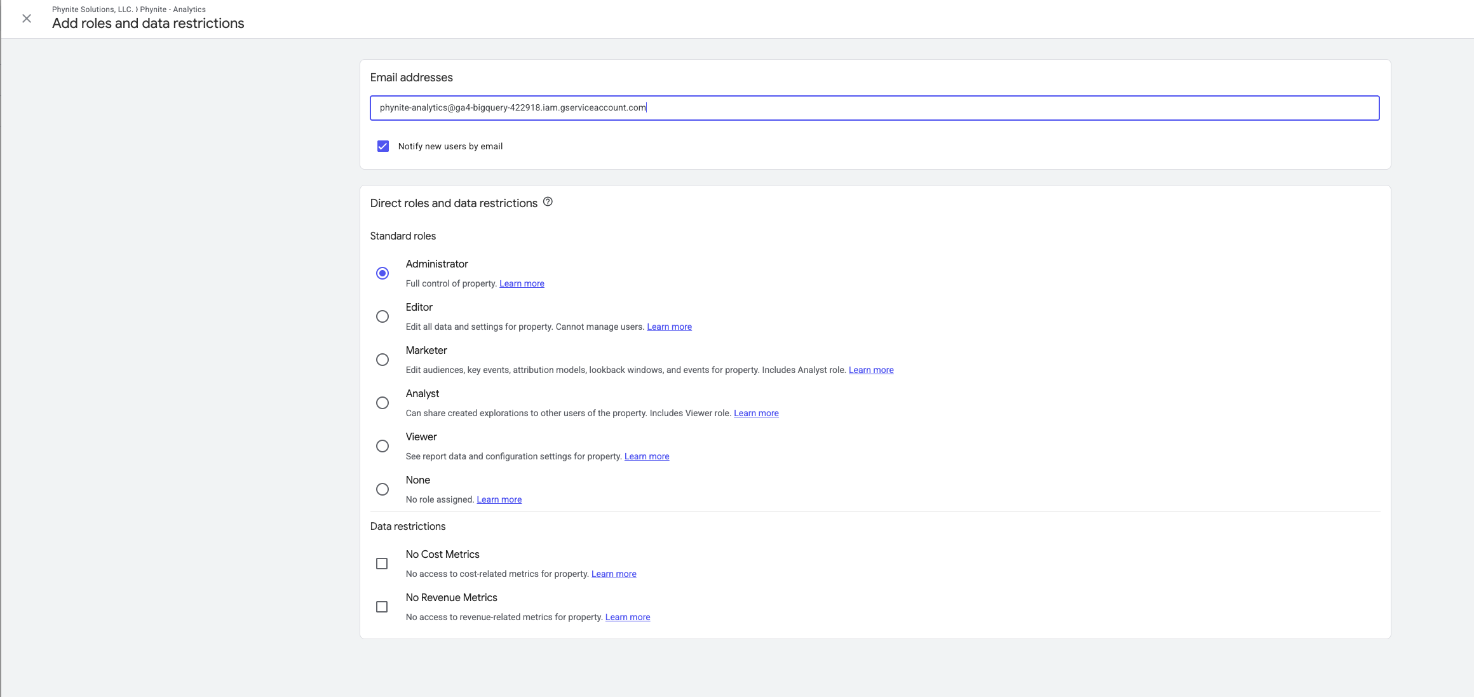Open Learn more link for None role
Image resolution: width=1474 pixels, height=697 pixels.
(x=499, y=499)
